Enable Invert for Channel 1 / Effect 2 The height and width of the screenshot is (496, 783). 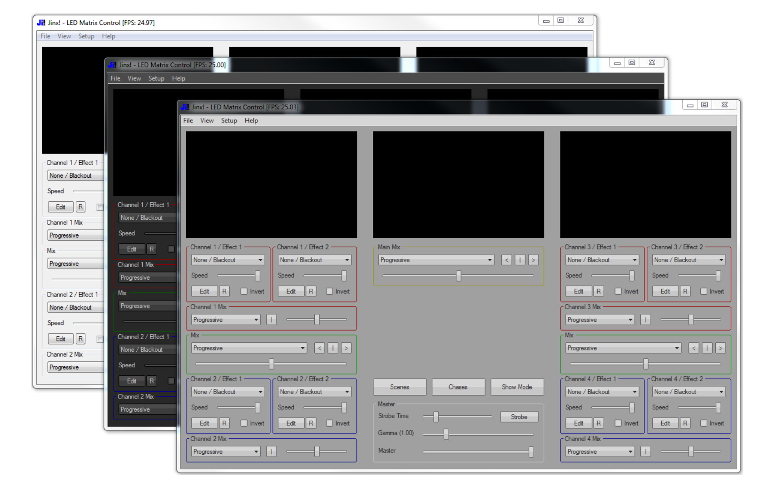(330, 291)
